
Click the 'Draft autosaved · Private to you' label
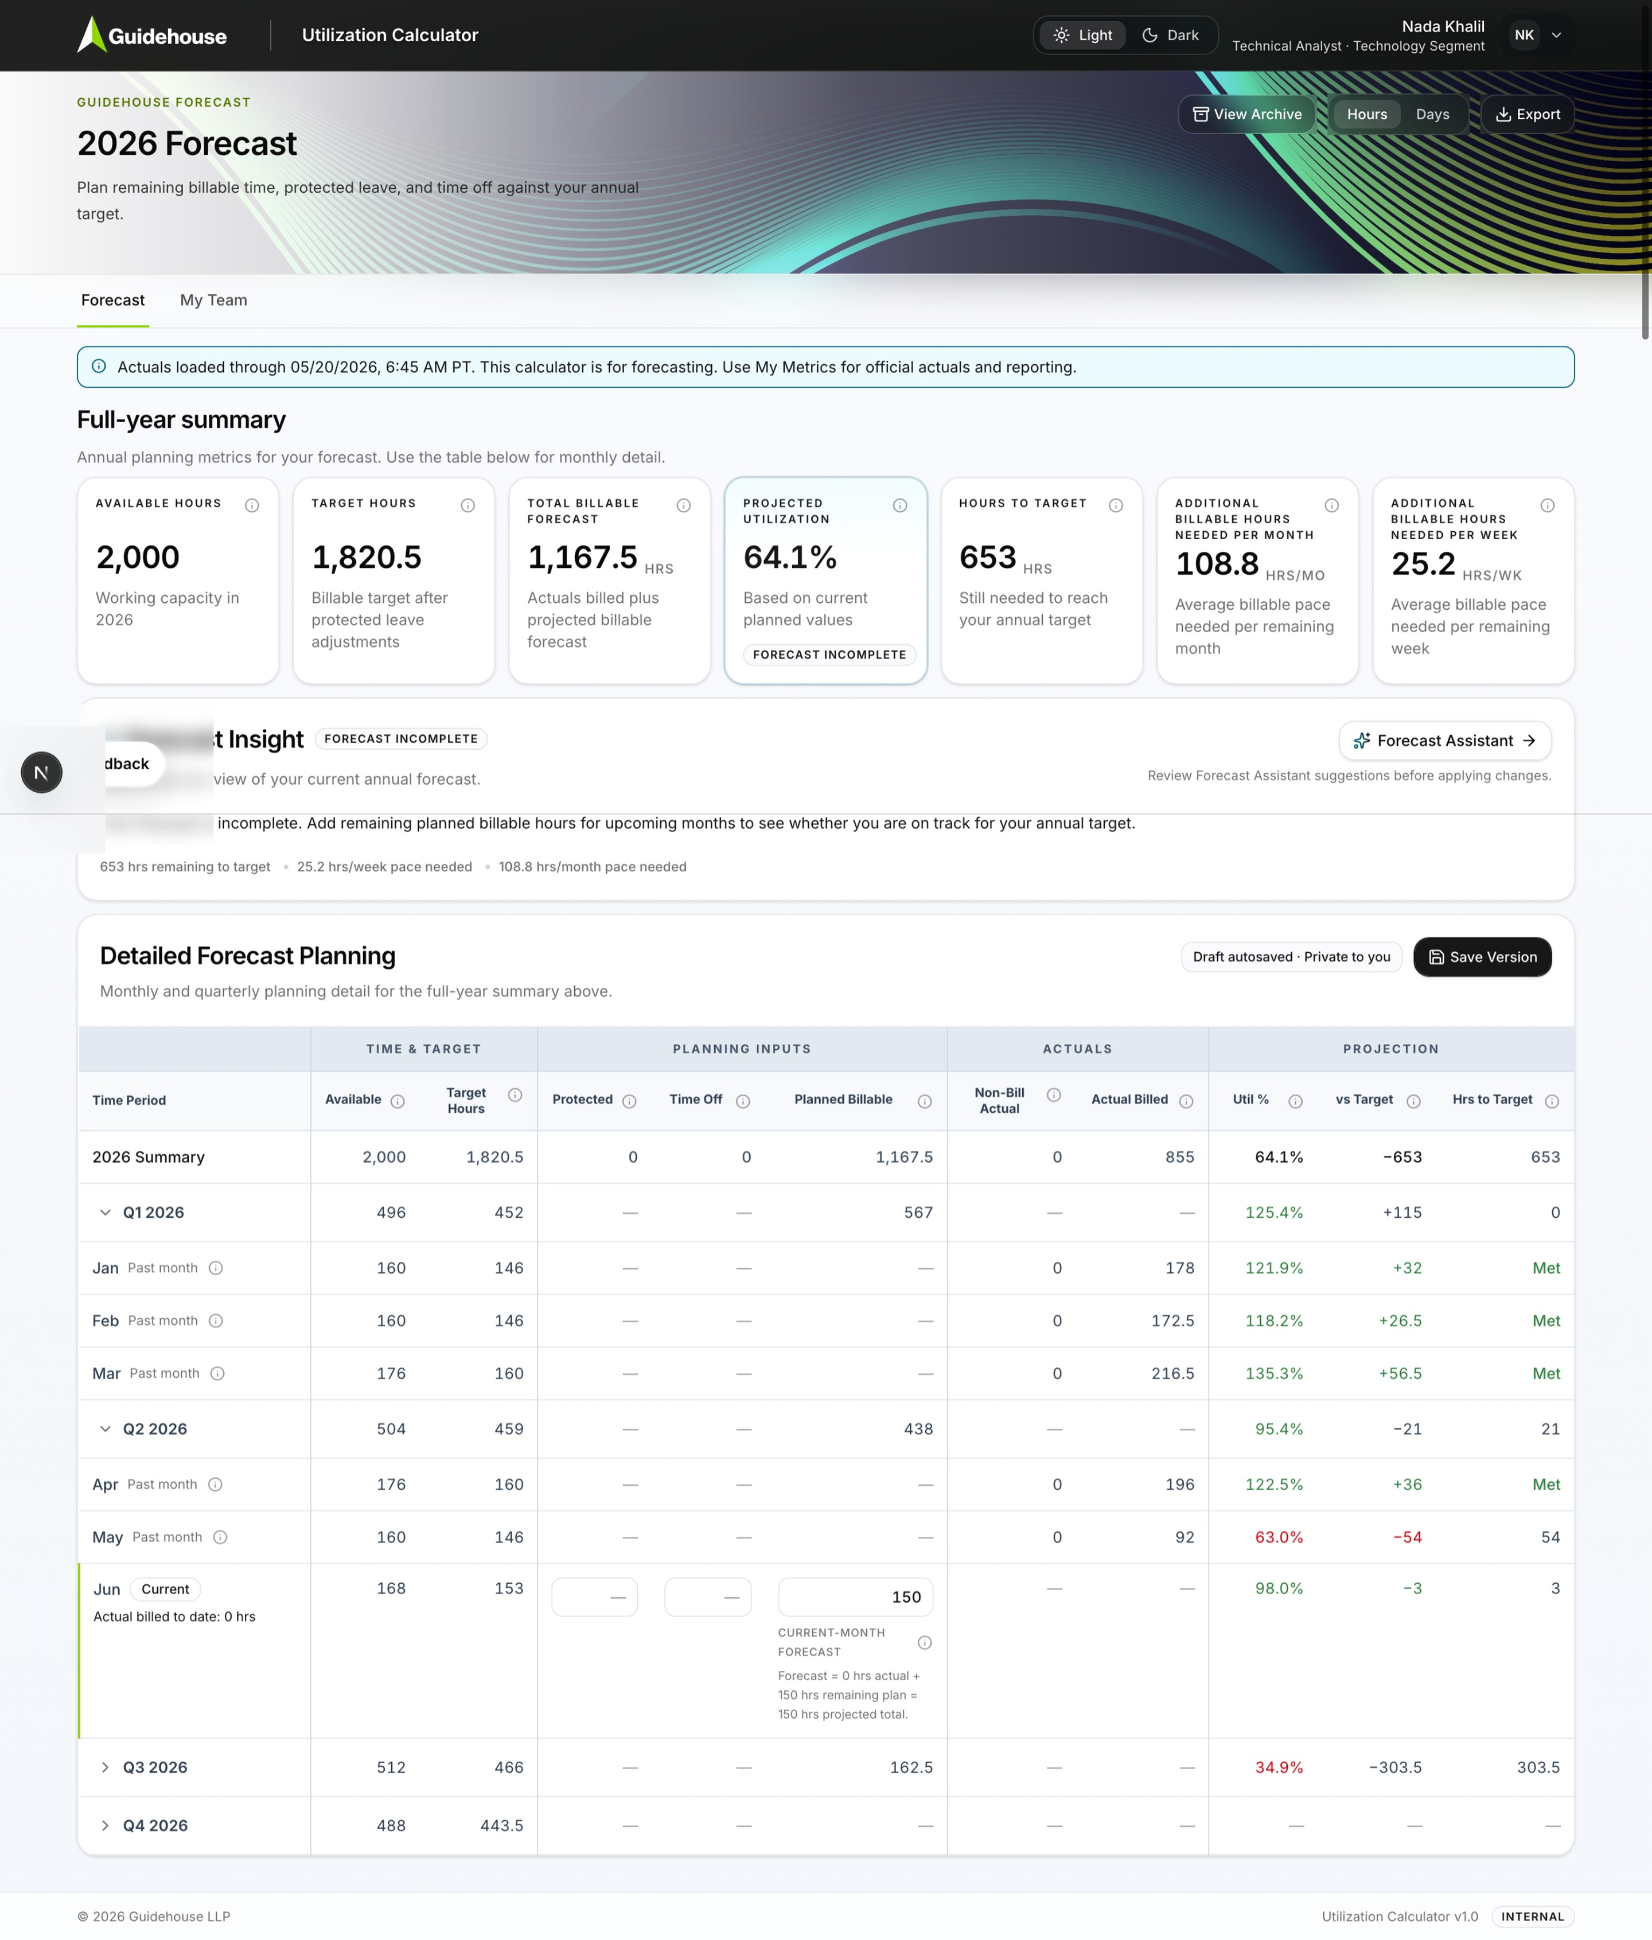tap(1291, 957)
